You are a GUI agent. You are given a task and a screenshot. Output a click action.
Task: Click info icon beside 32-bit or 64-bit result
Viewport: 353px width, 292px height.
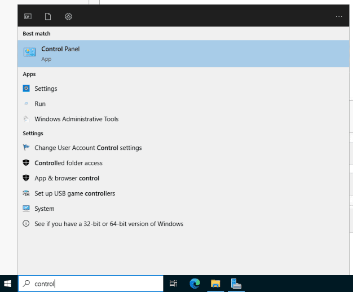[26, 224]
